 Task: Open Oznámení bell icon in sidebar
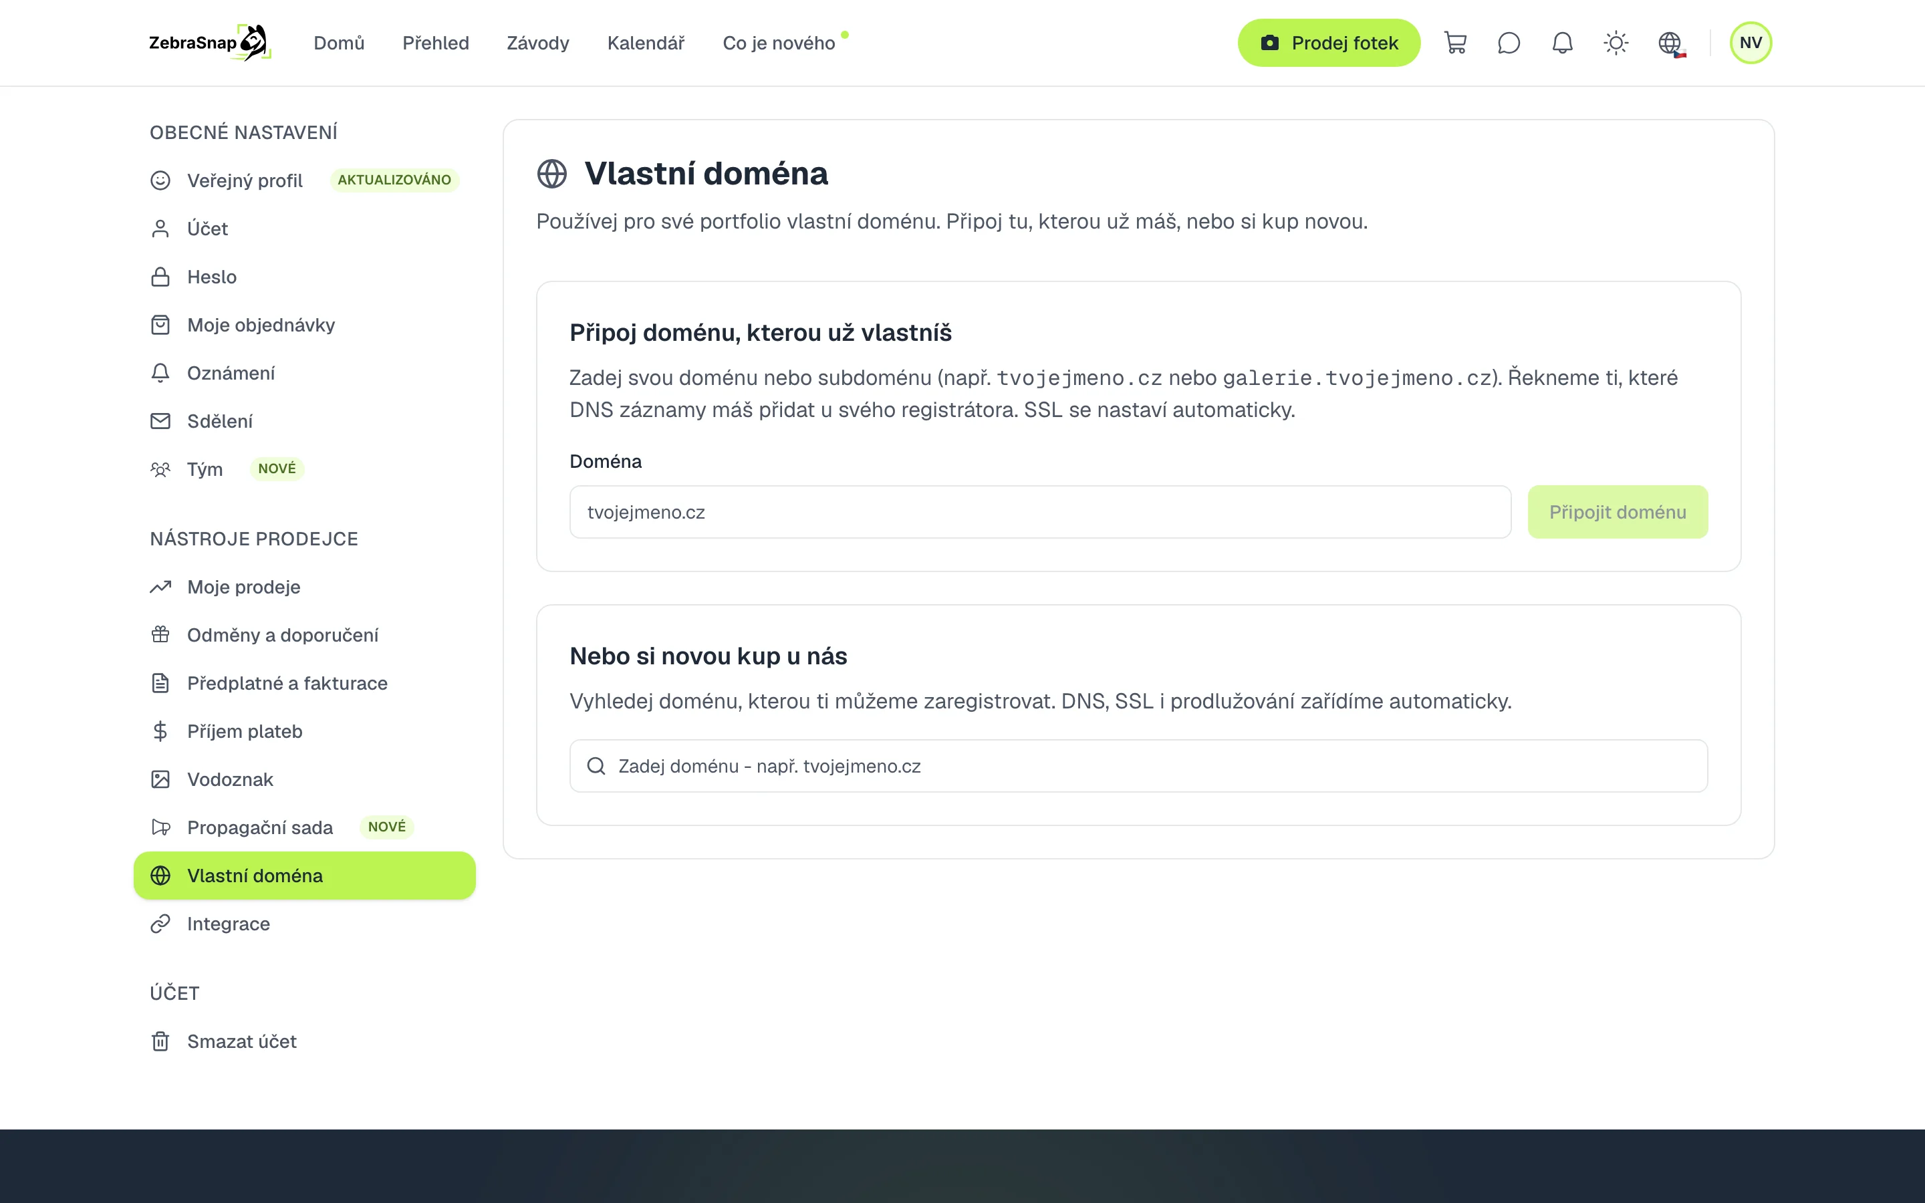coord(160,373)
